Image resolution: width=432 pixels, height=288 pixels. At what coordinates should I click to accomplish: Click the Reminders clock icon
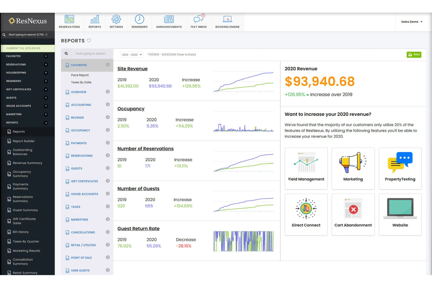tap(139, 19)
